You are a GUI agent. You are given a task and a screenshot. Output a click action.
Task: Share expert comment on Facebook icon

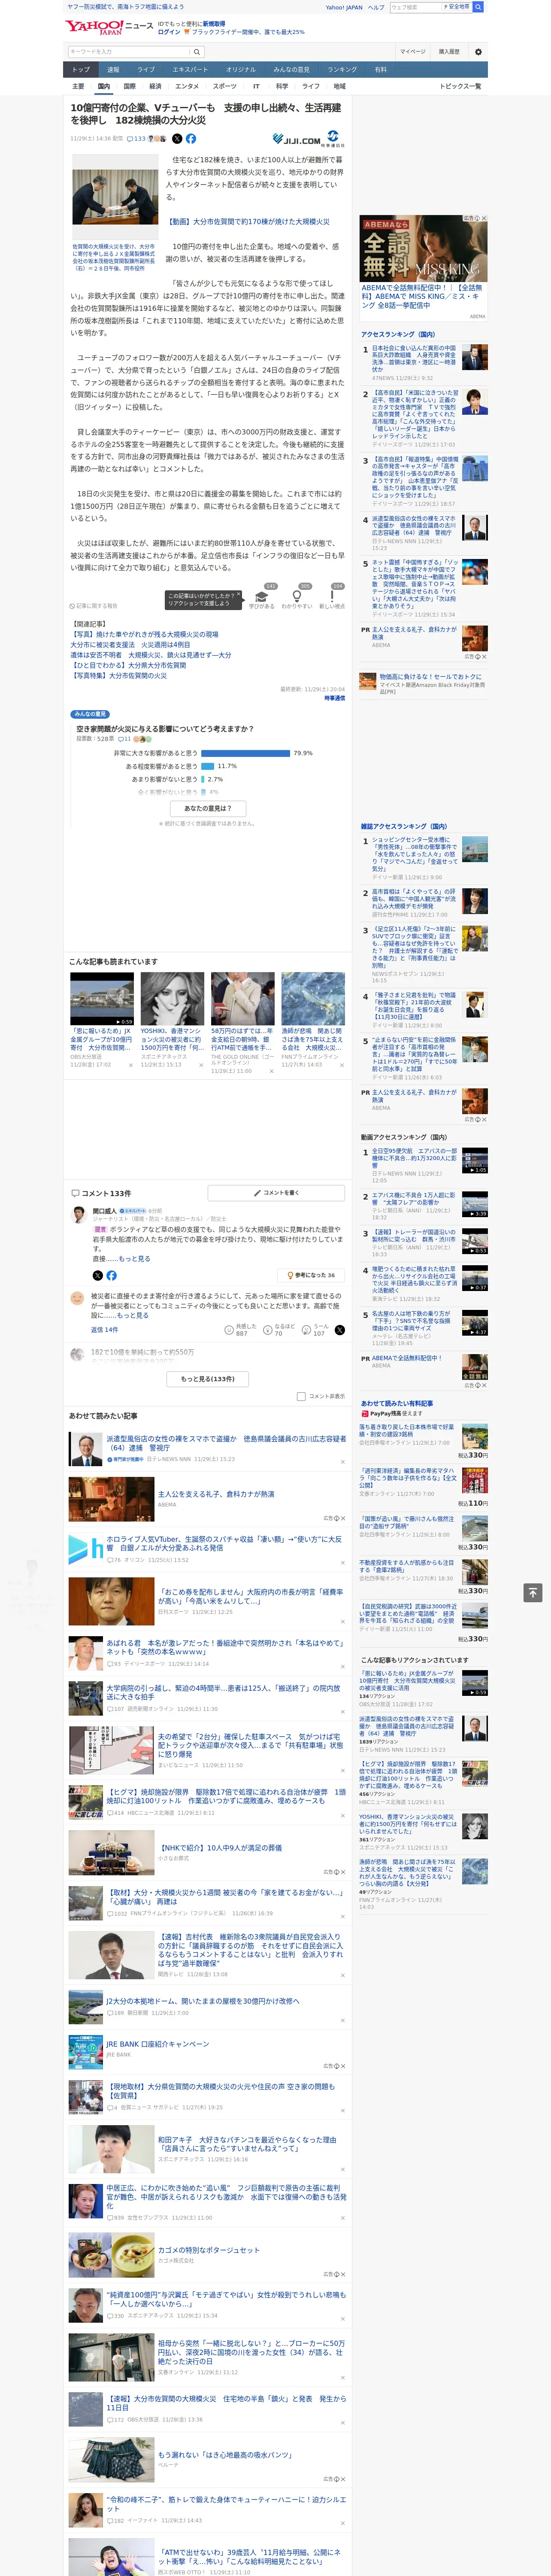coord(111,1275)
